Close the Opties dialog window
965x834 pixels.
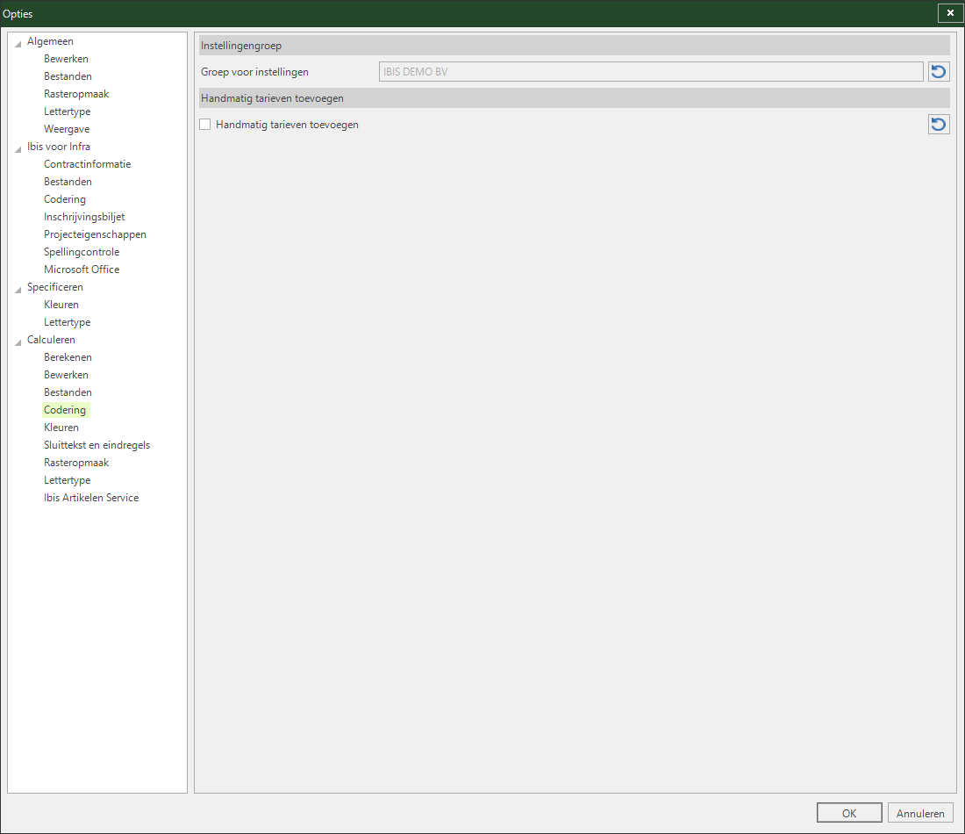pos(950,13)
